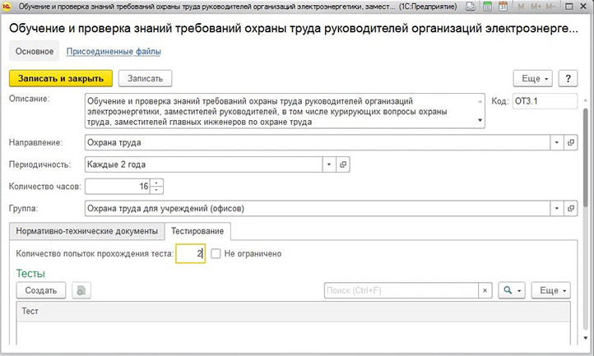The width and height of the screenshot is (594, 356).
Task: Click the M memory button in title bar
Action: 522,7
